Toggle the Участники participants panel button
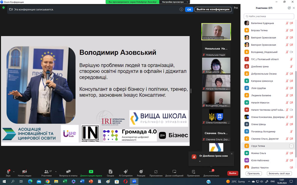Screen dimensions: 297x185 click(x=46, y=173)
